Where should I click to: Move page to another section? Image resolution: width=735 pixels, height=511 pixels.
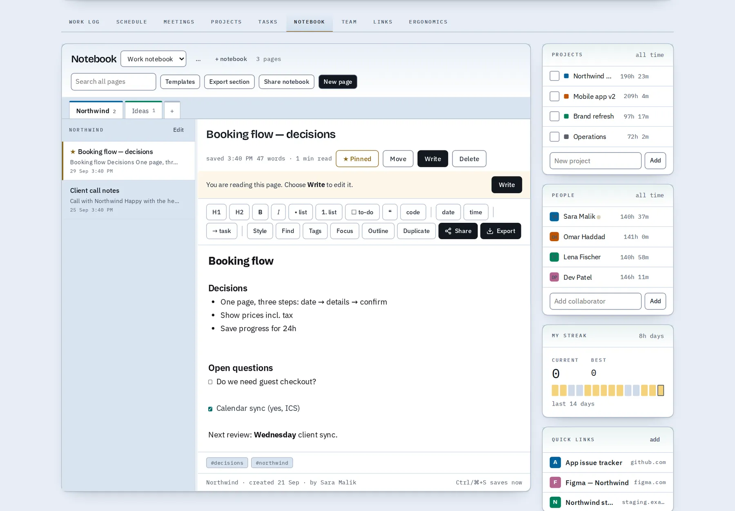(x=398, y=159)
